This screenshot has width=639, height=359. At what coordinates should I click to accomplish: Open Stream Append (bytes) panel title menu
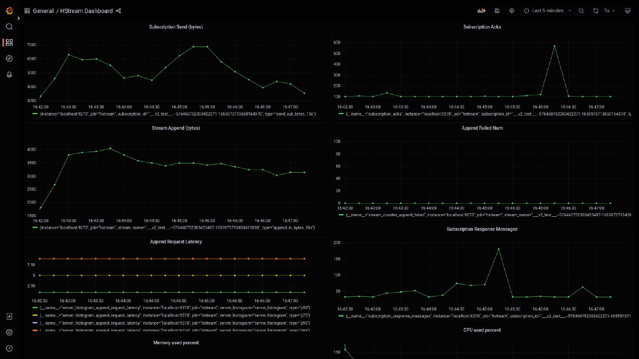(176, 128)
